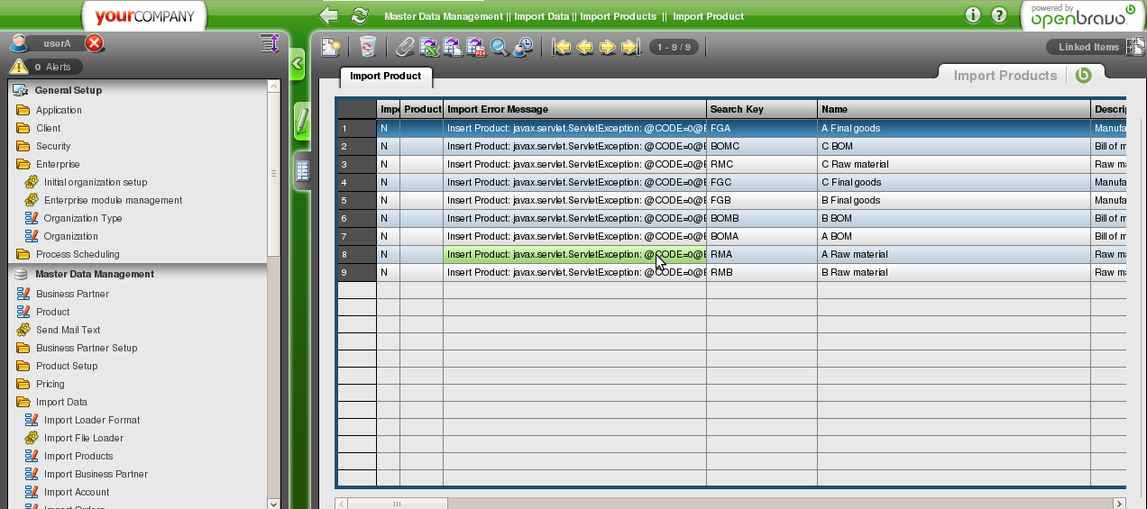Switch to grid view toggle
1147x509 pixels.
(303, 170)
